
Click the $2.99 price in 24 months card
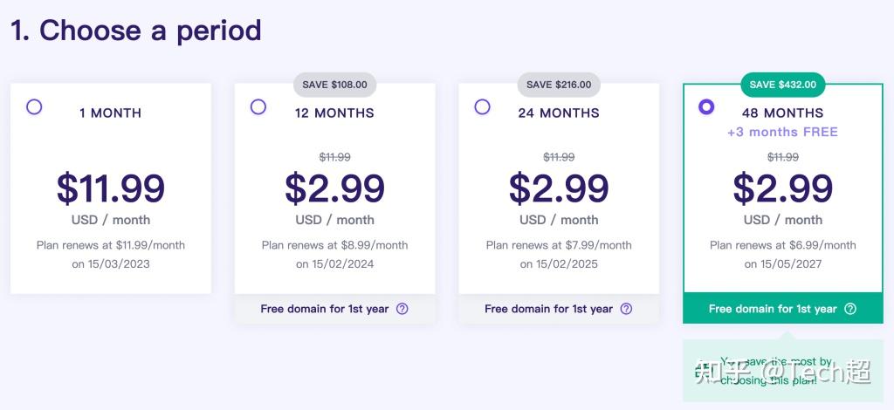(559, 188)
